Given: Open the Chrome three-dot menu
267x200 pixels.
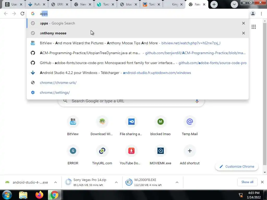Looking at the screenshot, I should click(x=261, y=14).
